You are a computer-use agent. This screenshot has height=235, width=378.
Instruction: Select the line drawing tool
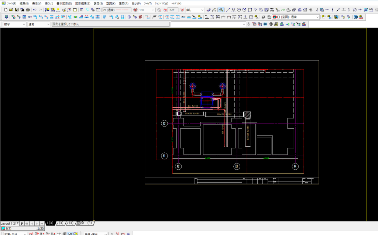pos(228,10)
